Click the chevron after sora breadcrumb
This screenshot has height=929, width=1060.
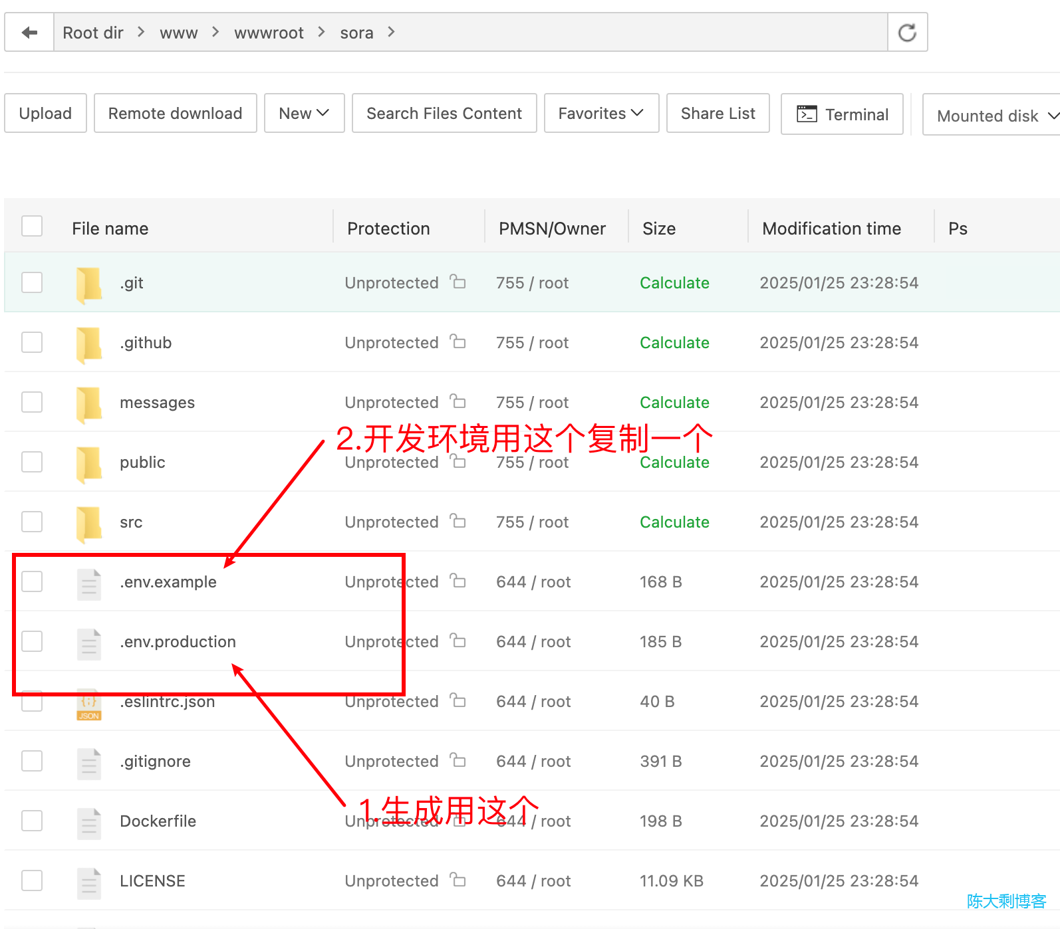(391, 32)
